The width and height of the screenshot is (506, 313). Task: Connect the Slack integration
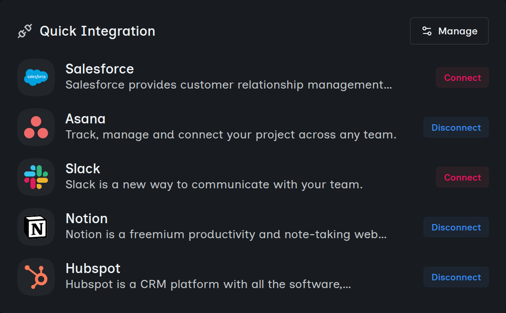462,177
